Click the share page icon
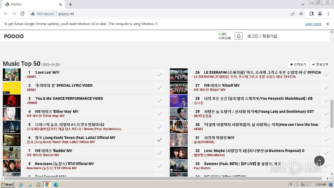 (x=293, y=14)
